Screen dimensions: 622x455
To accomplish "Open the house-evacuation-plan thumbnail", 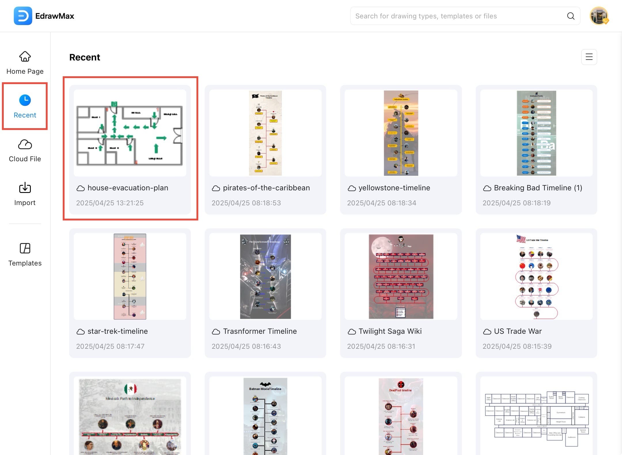I will 130,132.
